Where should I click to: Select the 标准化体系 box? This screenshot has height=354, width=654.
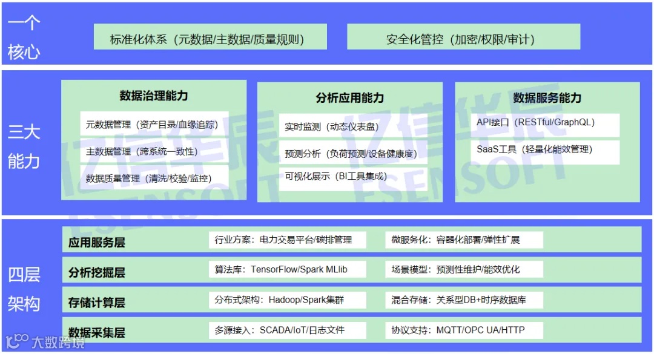209,36
